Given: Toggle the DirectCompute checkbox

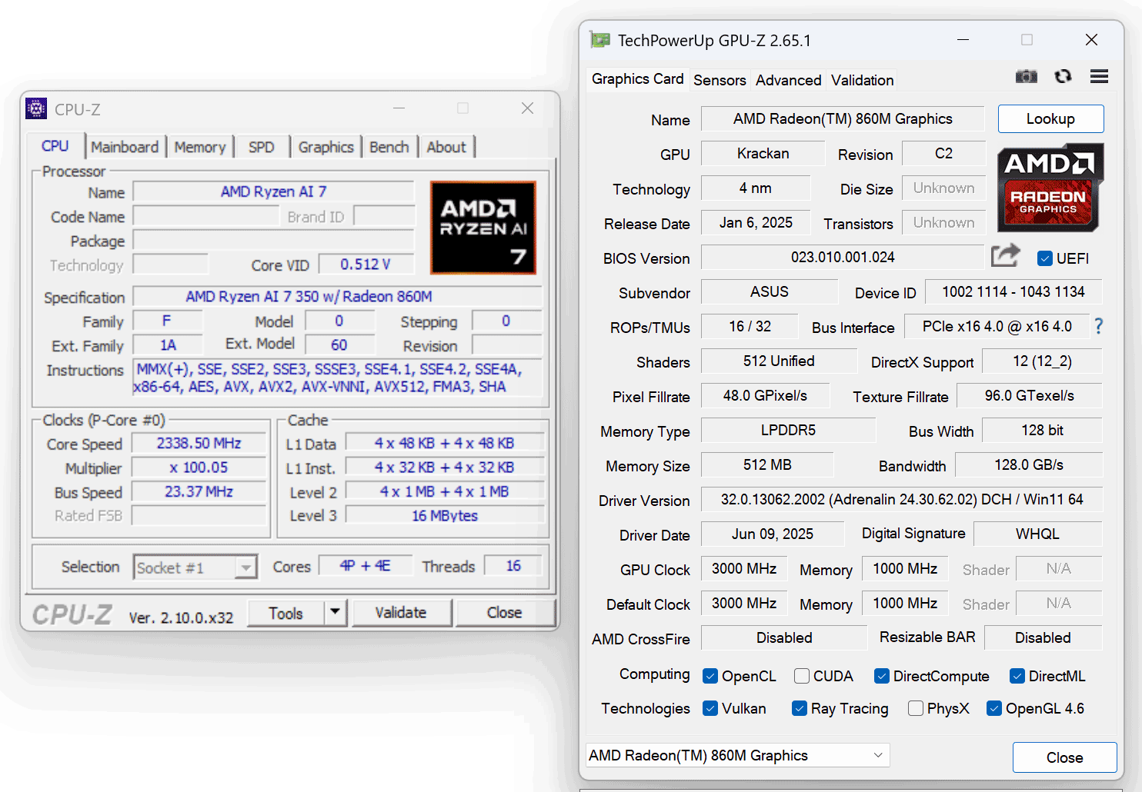Looking at the screenshot, I should [882, 676].
